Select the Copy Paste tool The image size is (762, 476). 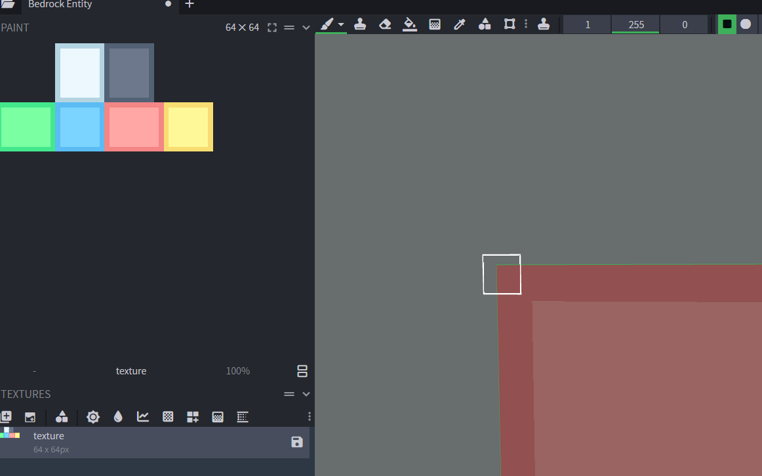[x=510, y=24]
